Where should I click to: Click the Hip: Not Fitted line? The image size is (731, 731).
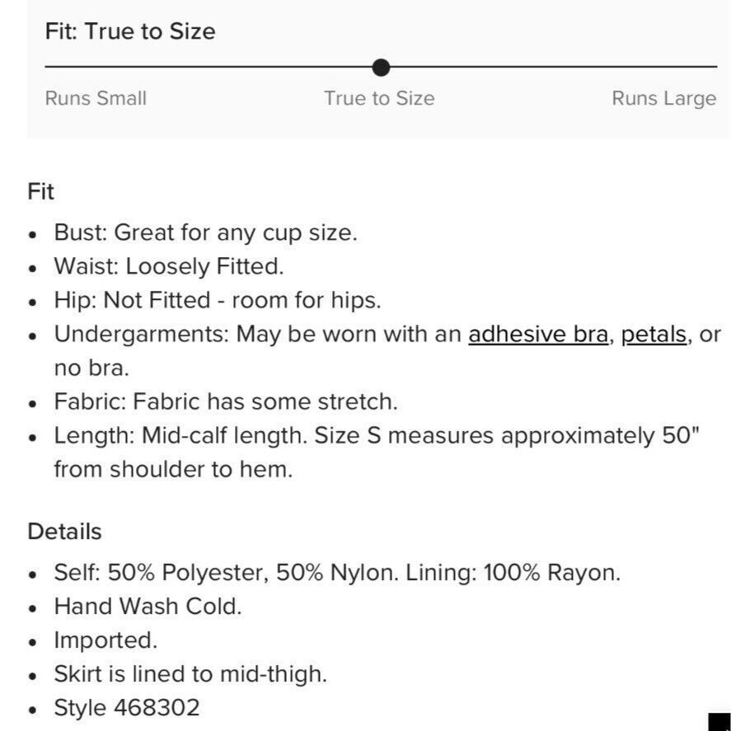pos(218,300)
